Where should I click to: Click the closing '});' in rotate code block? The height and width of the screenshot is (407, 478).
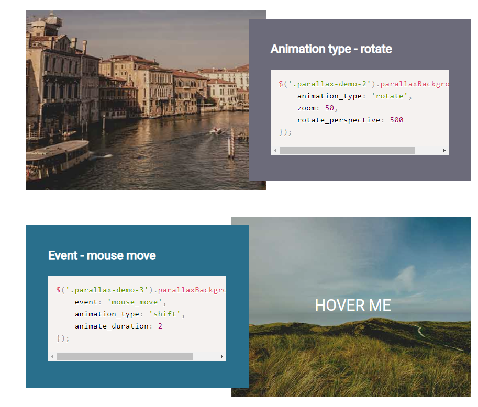[285, 132]
